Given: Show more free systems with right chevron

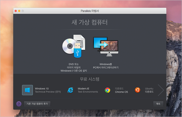Looking at the screenshot, I should tap(161, 90).
